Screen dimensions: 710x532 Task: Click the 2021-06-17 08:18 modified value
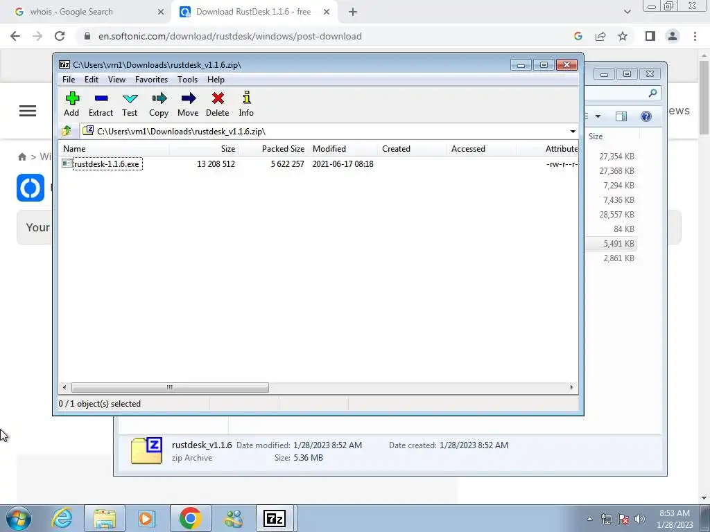tap(343, 164)
